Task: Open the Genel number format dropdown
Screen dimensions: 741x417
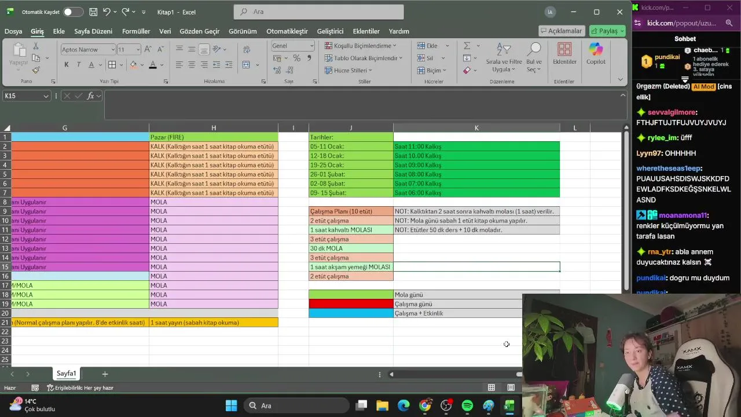Action: coord(311,46)
